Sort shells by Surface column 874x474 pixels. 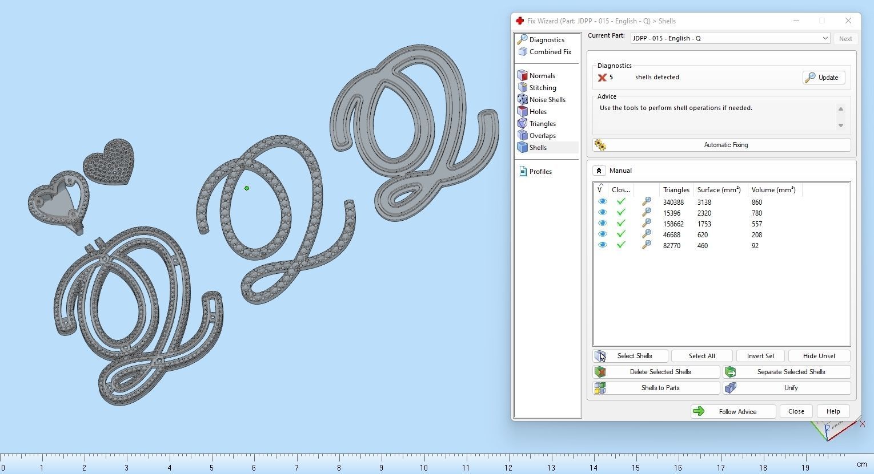click(x=720, y=190)
